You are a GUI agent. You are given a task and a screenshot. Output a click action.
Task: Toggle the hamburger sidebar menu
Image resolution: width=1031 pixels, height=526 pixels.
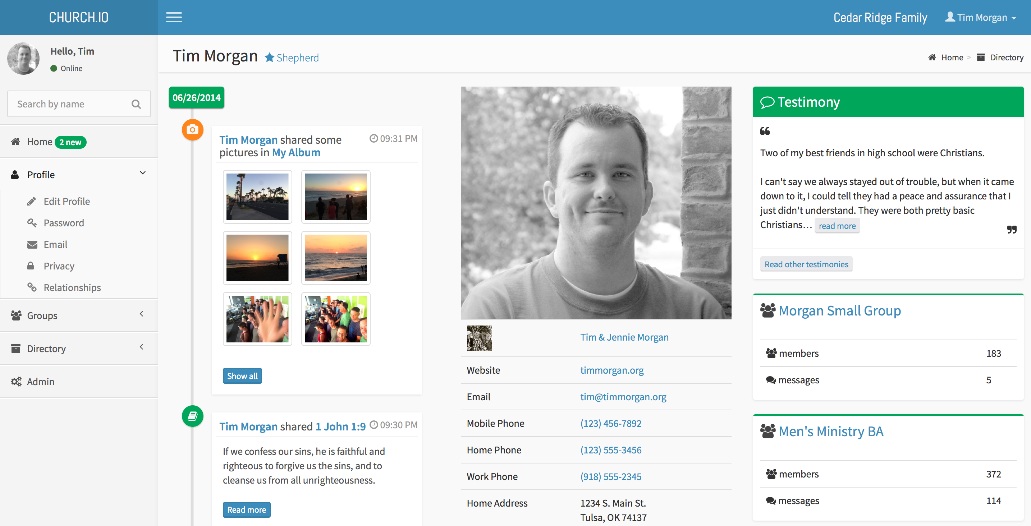click(x=174, y=17)
